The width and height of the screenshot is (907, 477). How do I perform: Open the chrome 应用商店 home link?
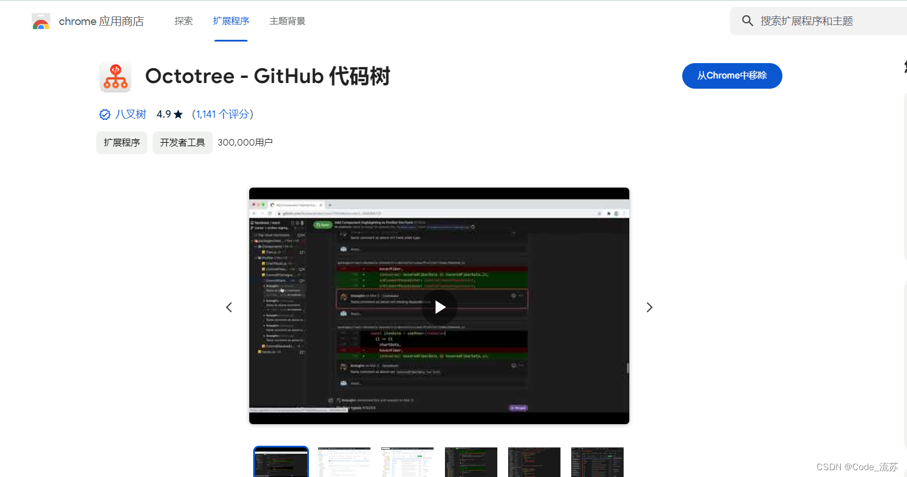(x=101, y=22)
